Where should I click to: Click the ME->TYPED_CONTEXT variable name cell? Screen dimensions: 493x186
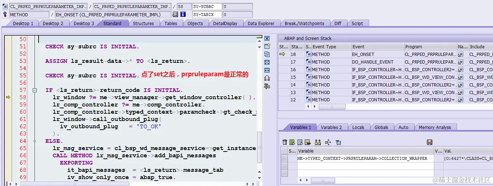tap(365, 158)
